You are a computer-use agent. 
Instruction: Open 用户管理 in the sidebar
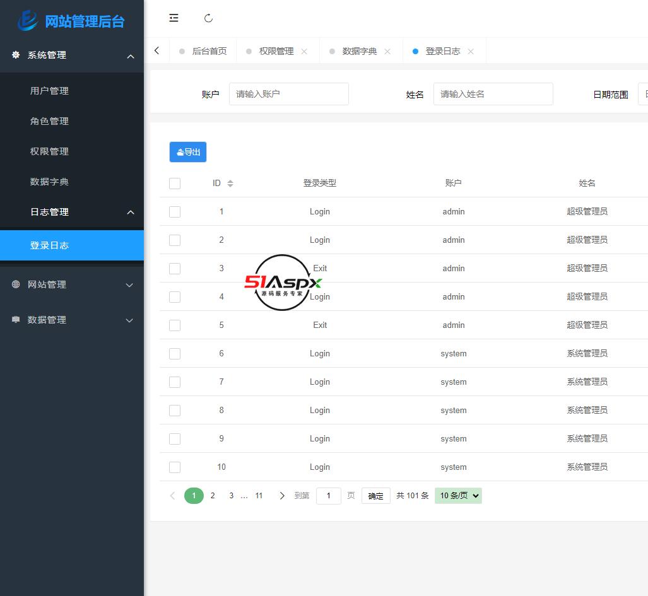(49, 90)
